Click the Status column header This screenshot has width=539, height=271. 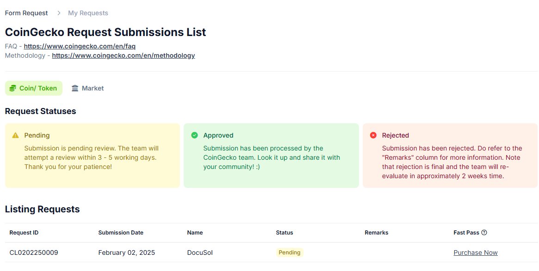pyautogui.click(x=285, y=233)
